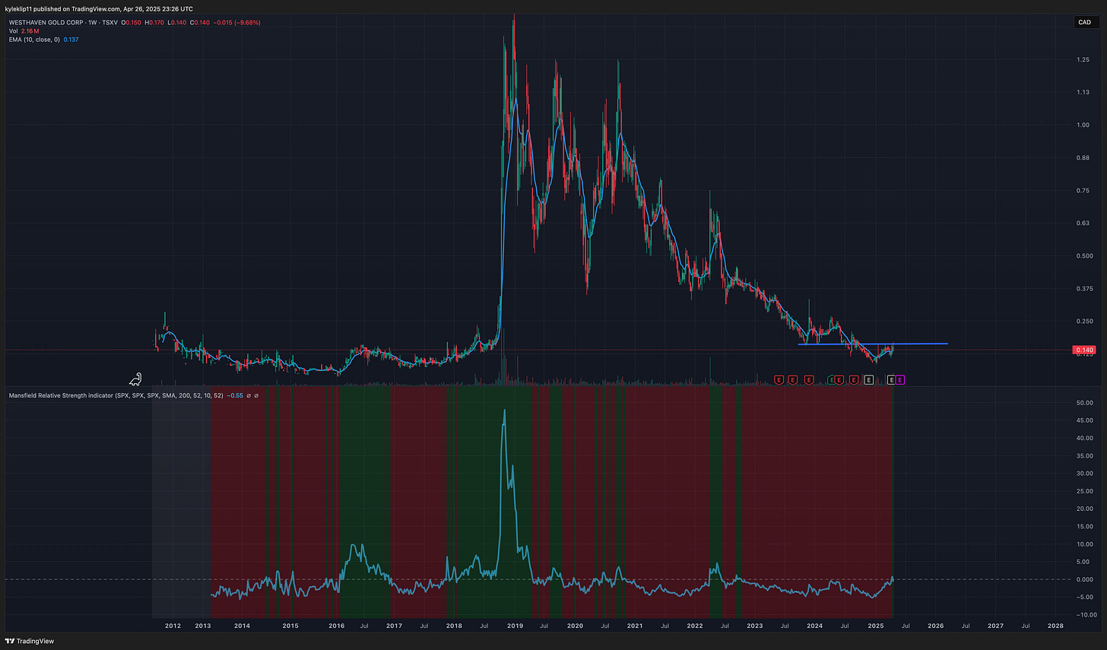Click the 0.250 price axis label

coord(1084,321)
